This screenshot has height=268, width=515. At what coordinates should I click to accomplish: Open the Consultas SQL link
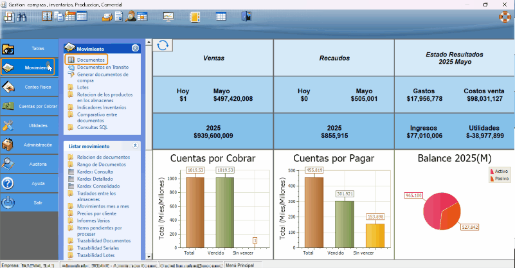[92, 127]
